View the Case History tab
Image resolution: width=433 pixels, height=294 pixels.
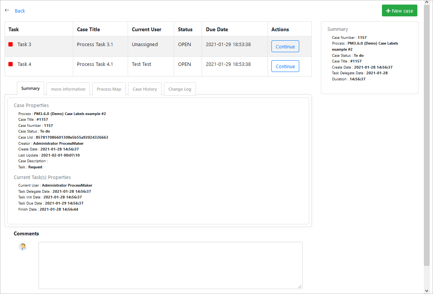point(145,89)
